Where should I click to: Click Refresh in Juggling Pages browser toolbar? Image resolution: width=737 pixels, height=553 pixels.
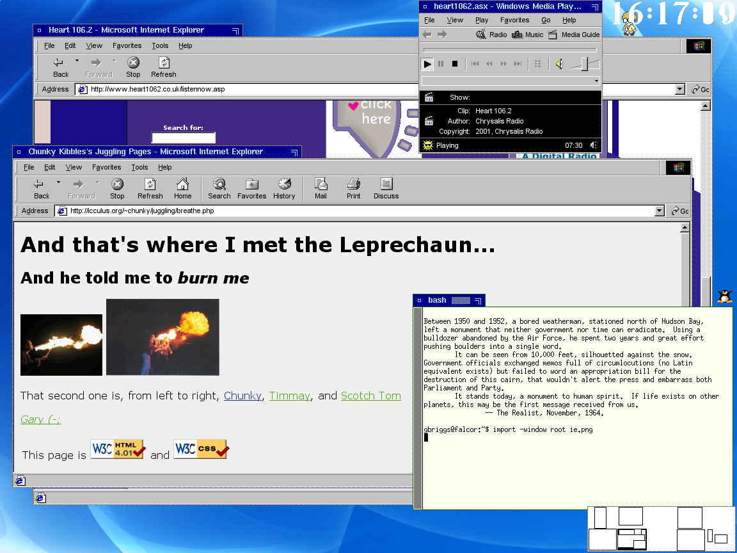point(150,189)
